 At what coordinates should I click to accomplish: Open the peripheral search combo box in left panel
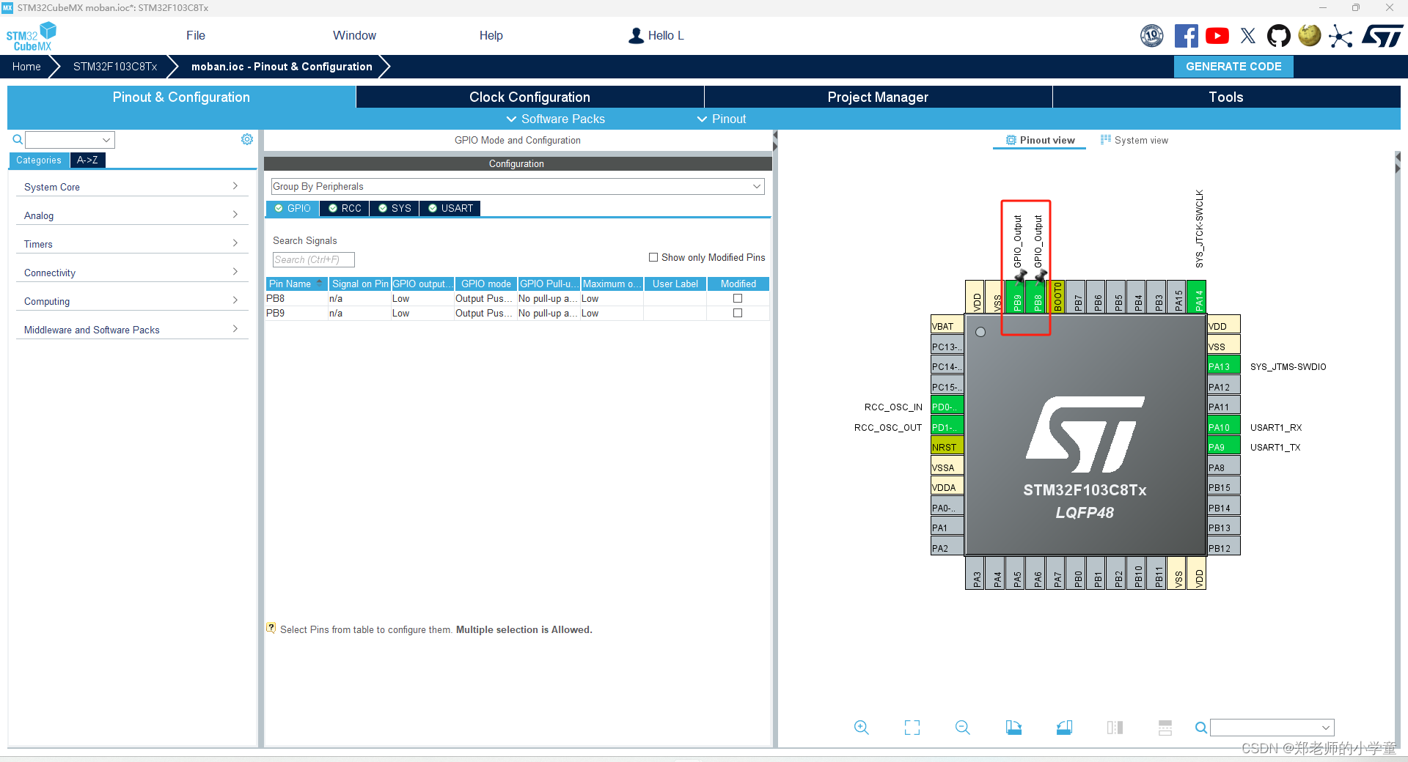click(70, 139)
